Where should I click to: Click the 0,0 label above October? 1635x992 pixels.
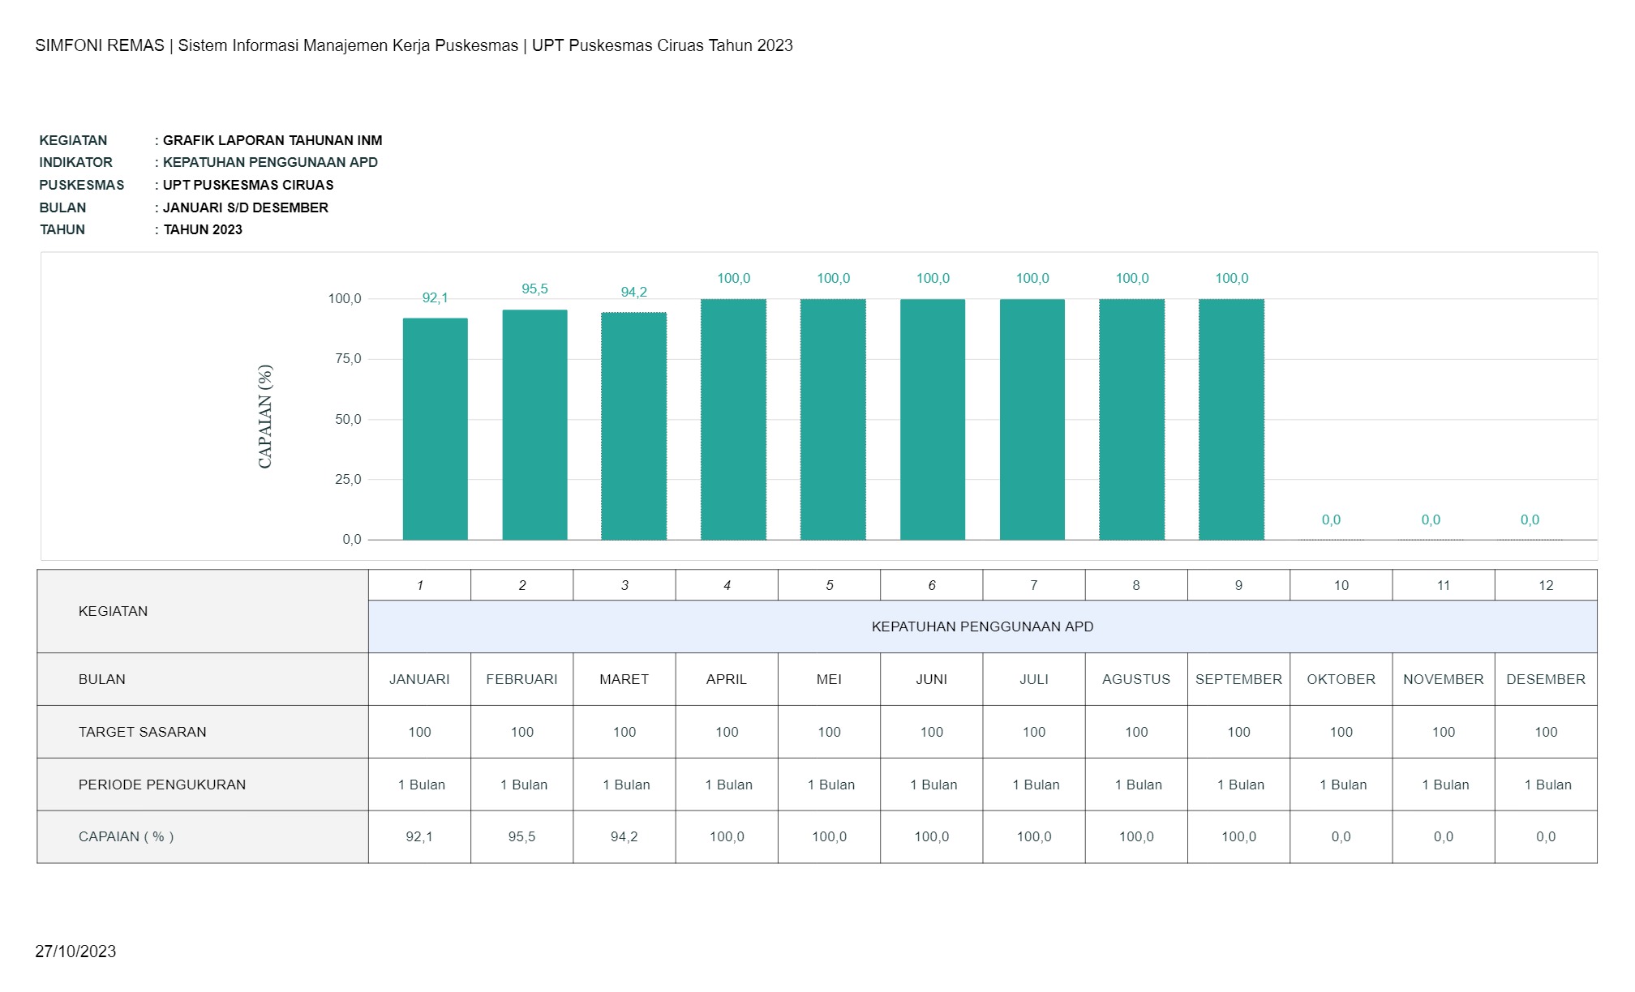pyautogui.click(x=1331, y=520)
